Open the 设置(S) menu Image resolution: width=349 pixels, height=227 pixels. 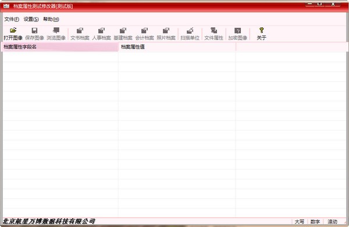coord(31,19)
